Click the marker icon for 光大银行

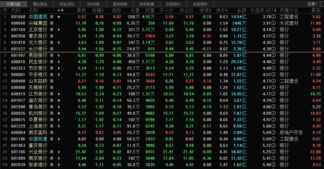(x=59, y=43)
